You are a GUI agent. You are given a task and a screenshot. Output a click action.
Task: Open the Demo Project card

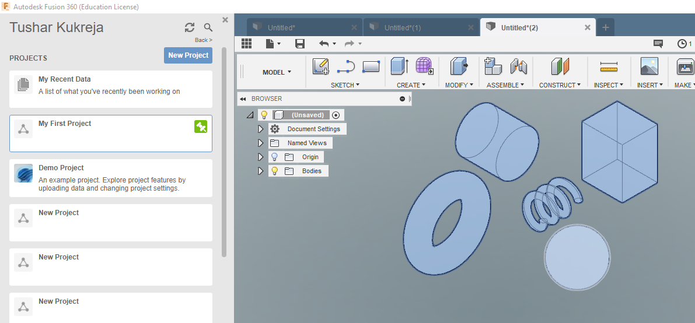coord(111,178)
